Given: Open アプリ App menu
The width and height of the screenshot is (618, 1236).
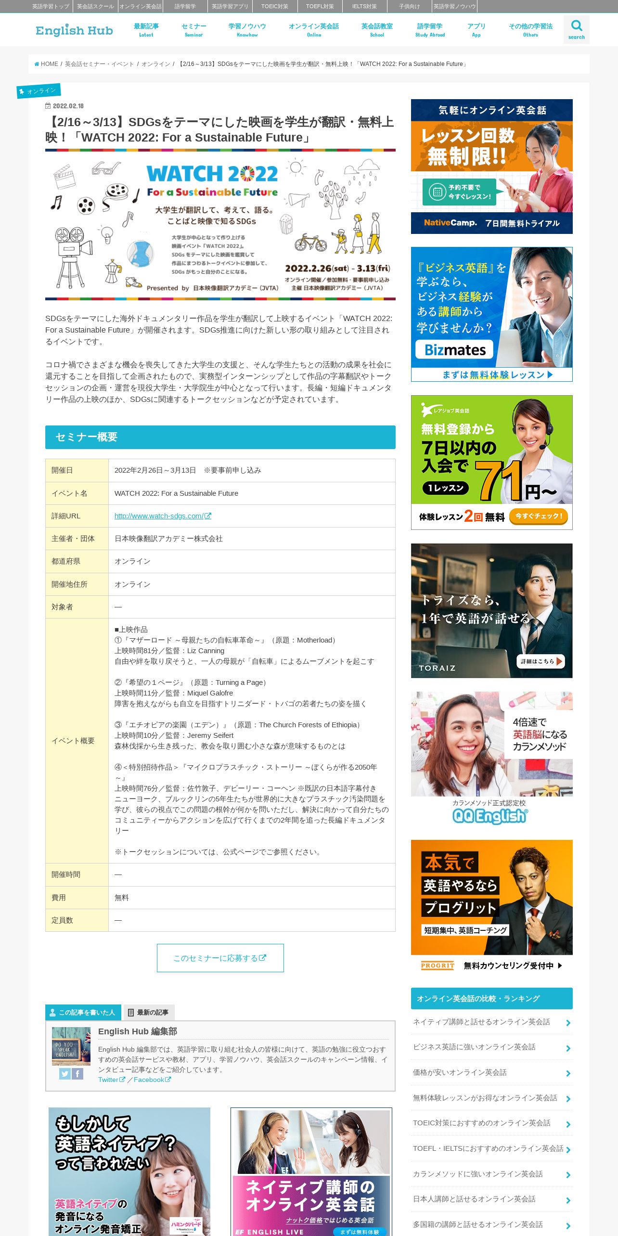Looking at the screenshot, I should (x=476, y=30).
